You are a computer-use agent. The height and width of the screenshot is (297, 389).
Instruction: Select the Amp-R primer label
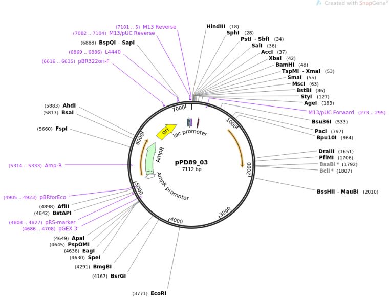click(x=53, y=166)
